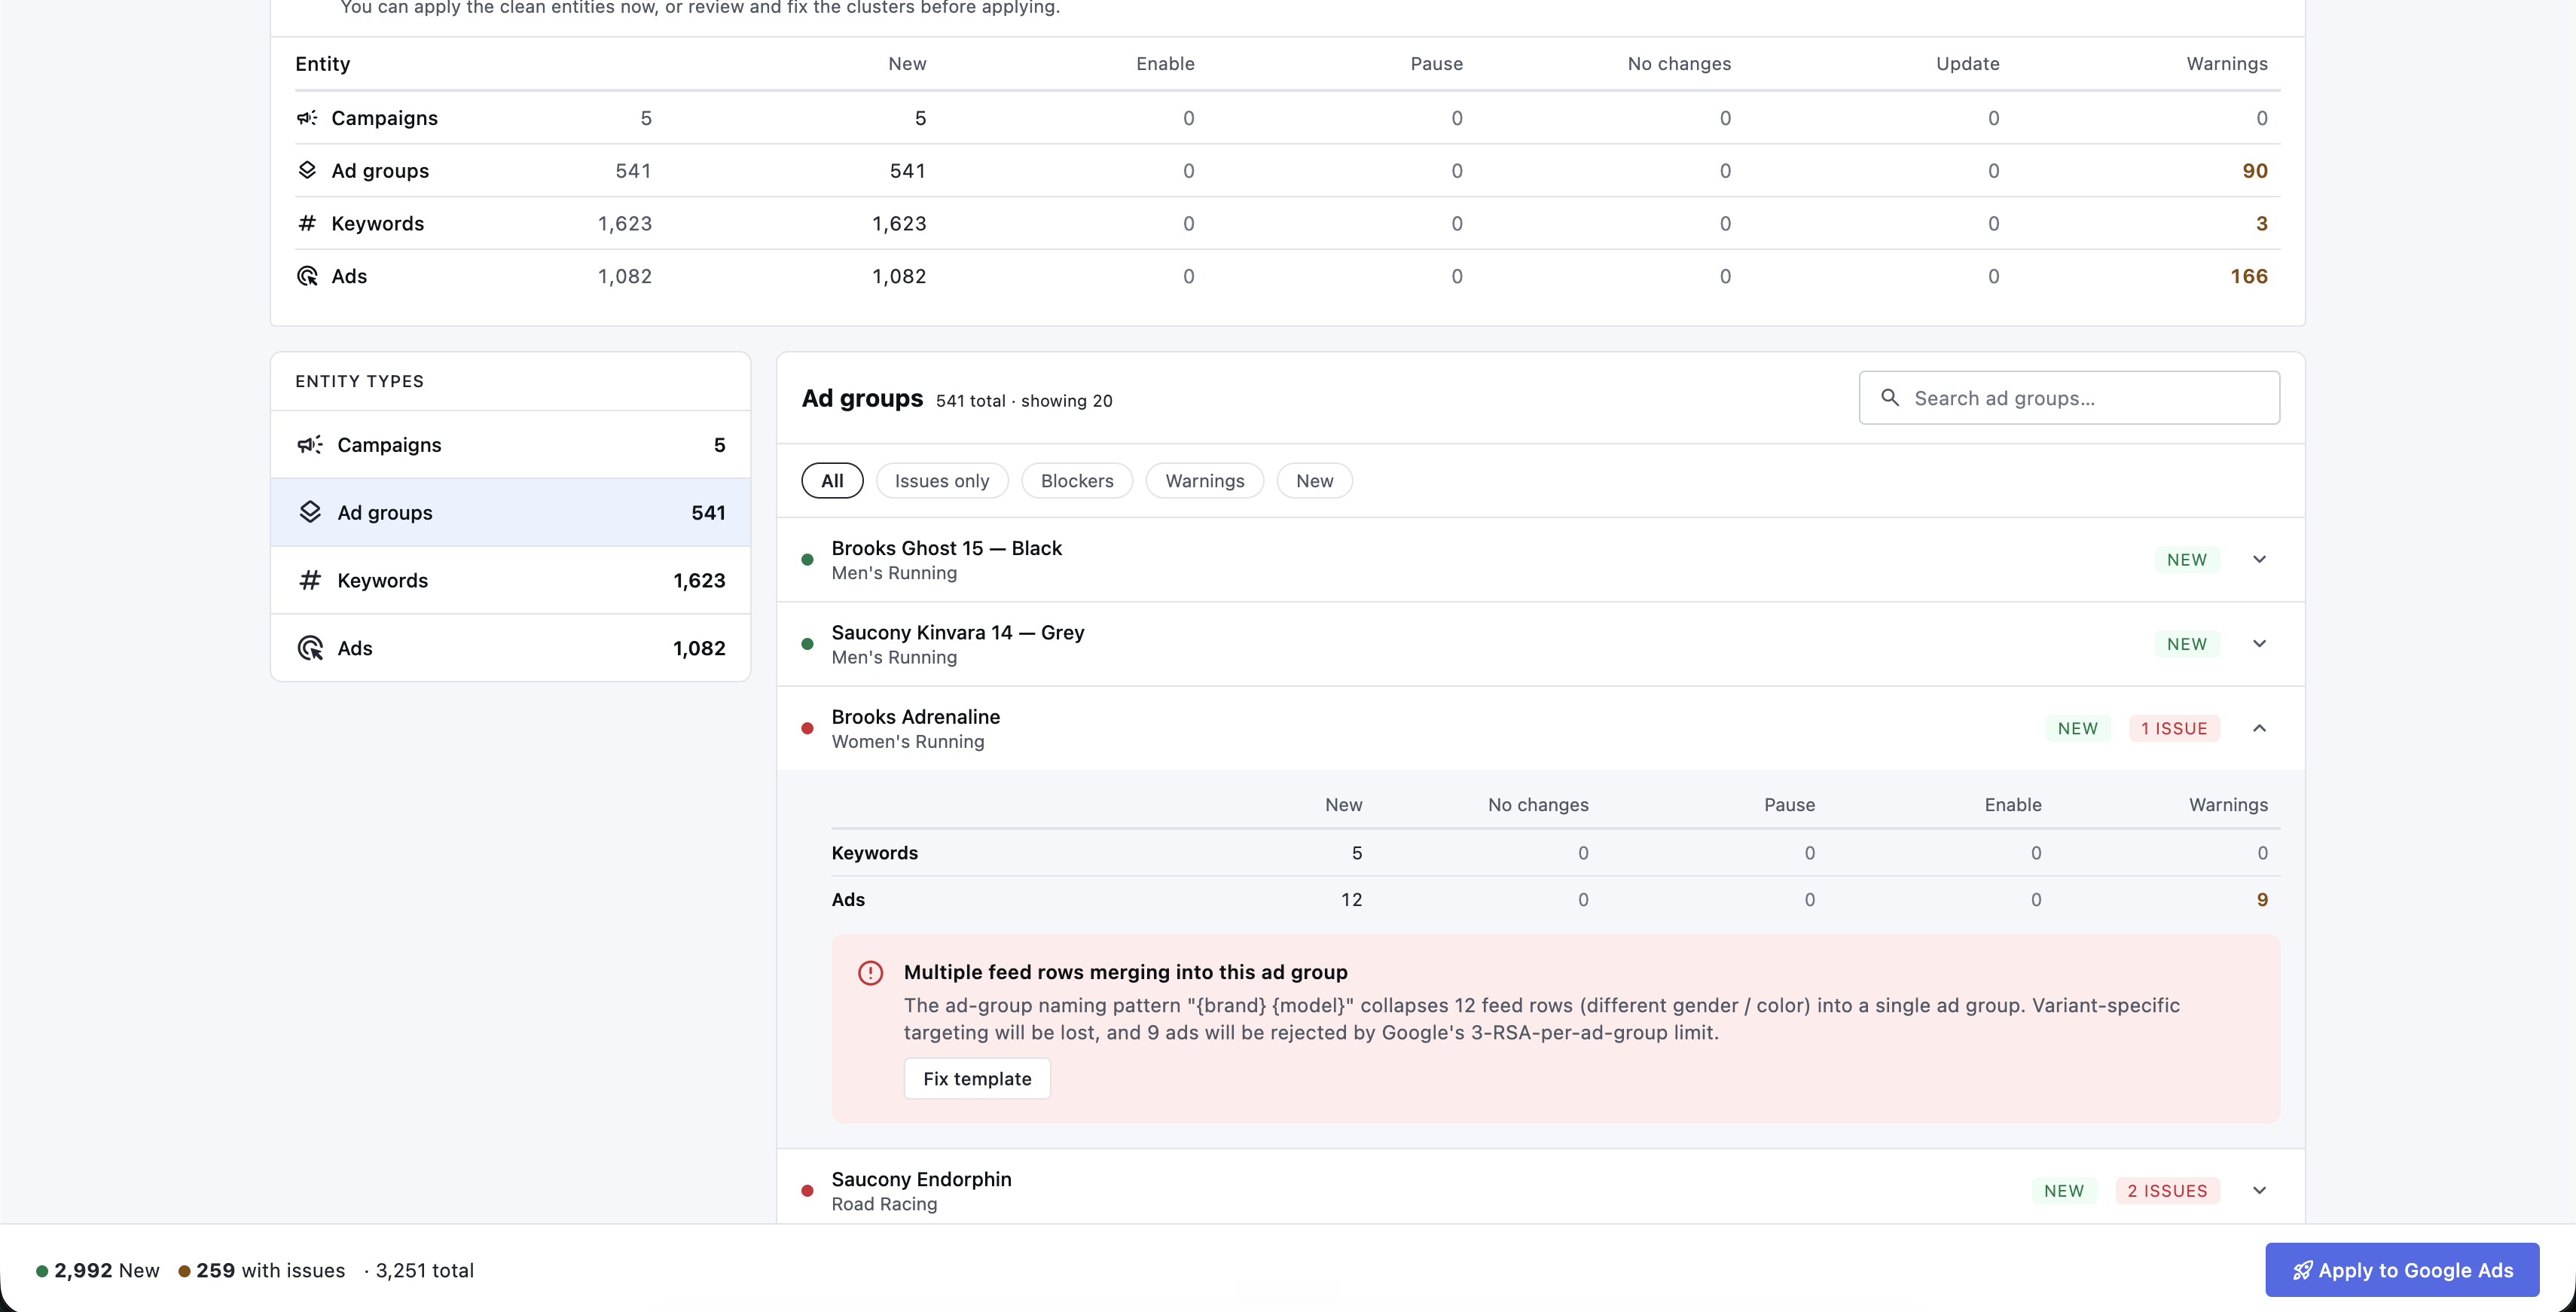Click red status dot for Saucony Endorphin
2576x1312 pixels.
(807, 1191)
